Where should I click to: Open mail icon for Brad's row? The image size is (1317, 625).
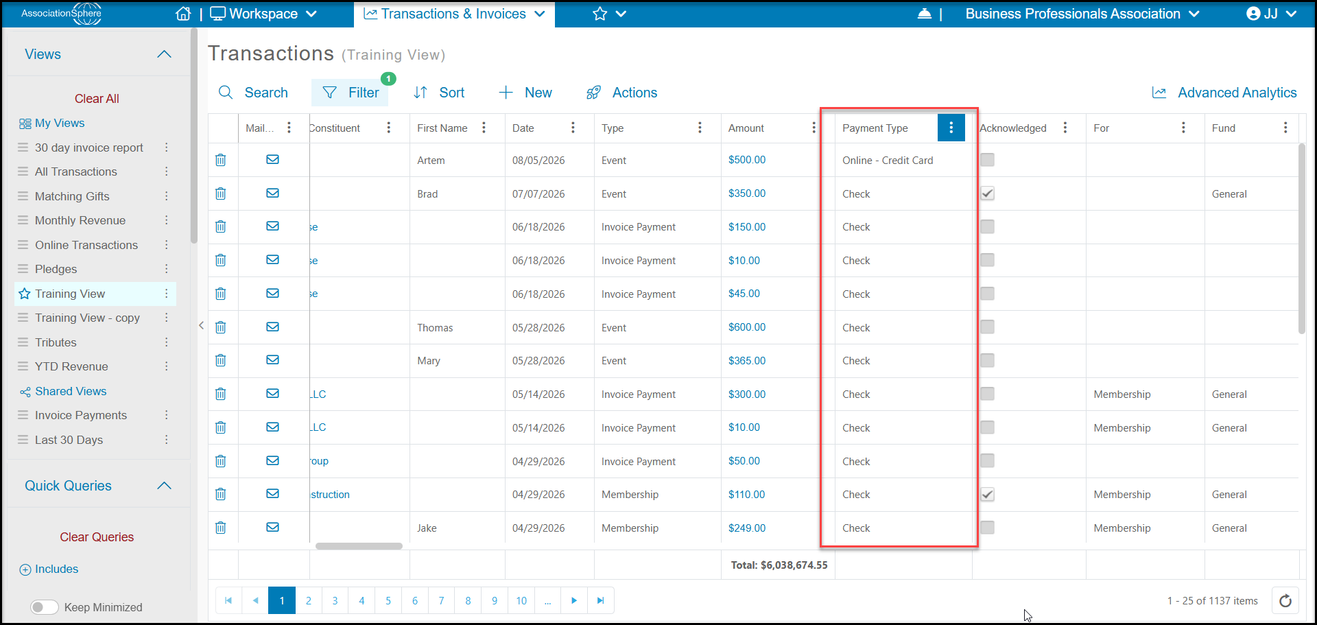coord(272,193)
